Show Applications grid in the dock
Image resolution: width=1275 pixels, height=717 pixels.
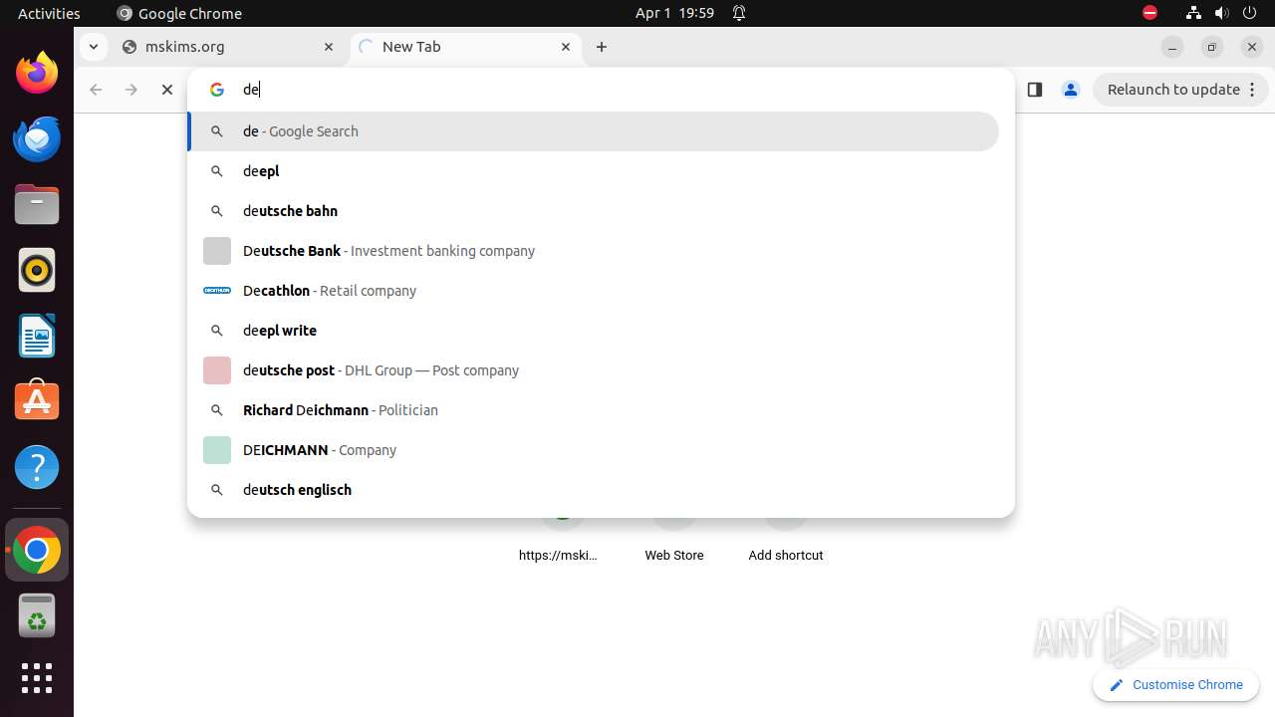pyautogui.click(x=37, y=678)
